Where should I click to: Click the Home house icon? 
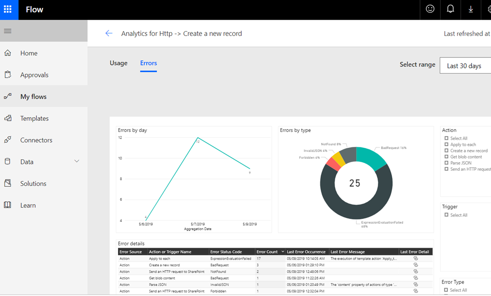[8, 53]
